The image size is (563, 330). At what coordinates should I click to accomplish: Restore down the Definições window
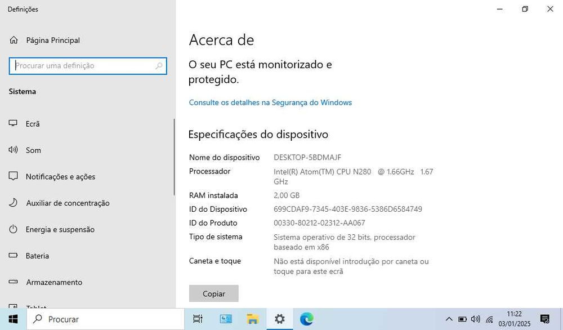(525, 9)
